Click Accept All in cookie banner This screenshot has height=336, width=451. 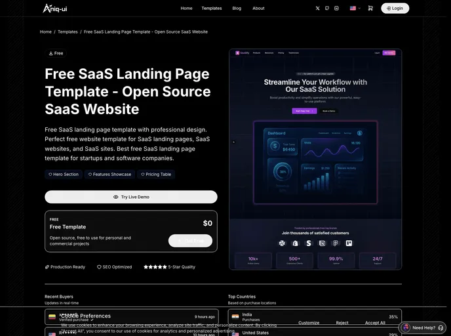[x=375, y=323]
